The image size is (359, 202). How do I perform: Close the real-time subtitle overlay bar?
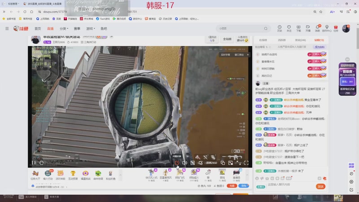click(248, 55)
